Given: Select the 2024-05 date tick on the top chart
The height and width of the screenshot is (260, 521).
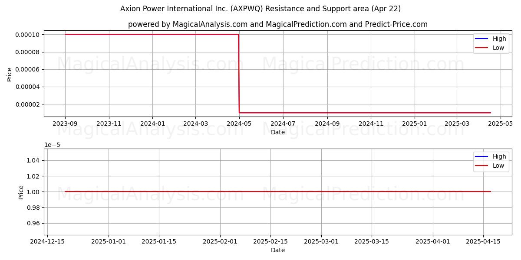Looking at the screenshot, I should (239, 123).
